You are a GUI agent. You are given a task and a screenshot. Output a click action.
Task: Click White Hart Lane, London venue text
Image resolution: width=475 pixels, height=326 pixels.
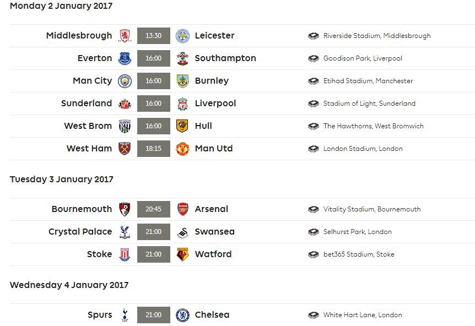tap(363, 315)
